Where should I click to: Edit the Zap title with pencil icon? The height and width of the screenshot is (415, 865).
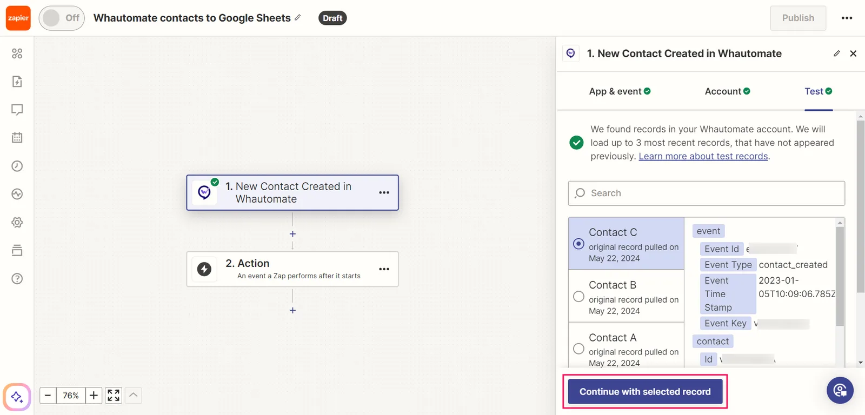pyautogui.click(x=297, y=18)
